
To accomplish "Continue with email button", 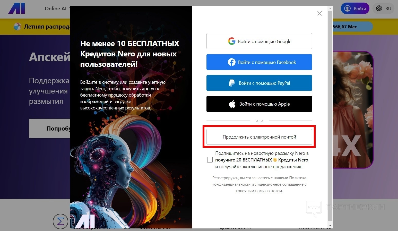I will [259, 137].
